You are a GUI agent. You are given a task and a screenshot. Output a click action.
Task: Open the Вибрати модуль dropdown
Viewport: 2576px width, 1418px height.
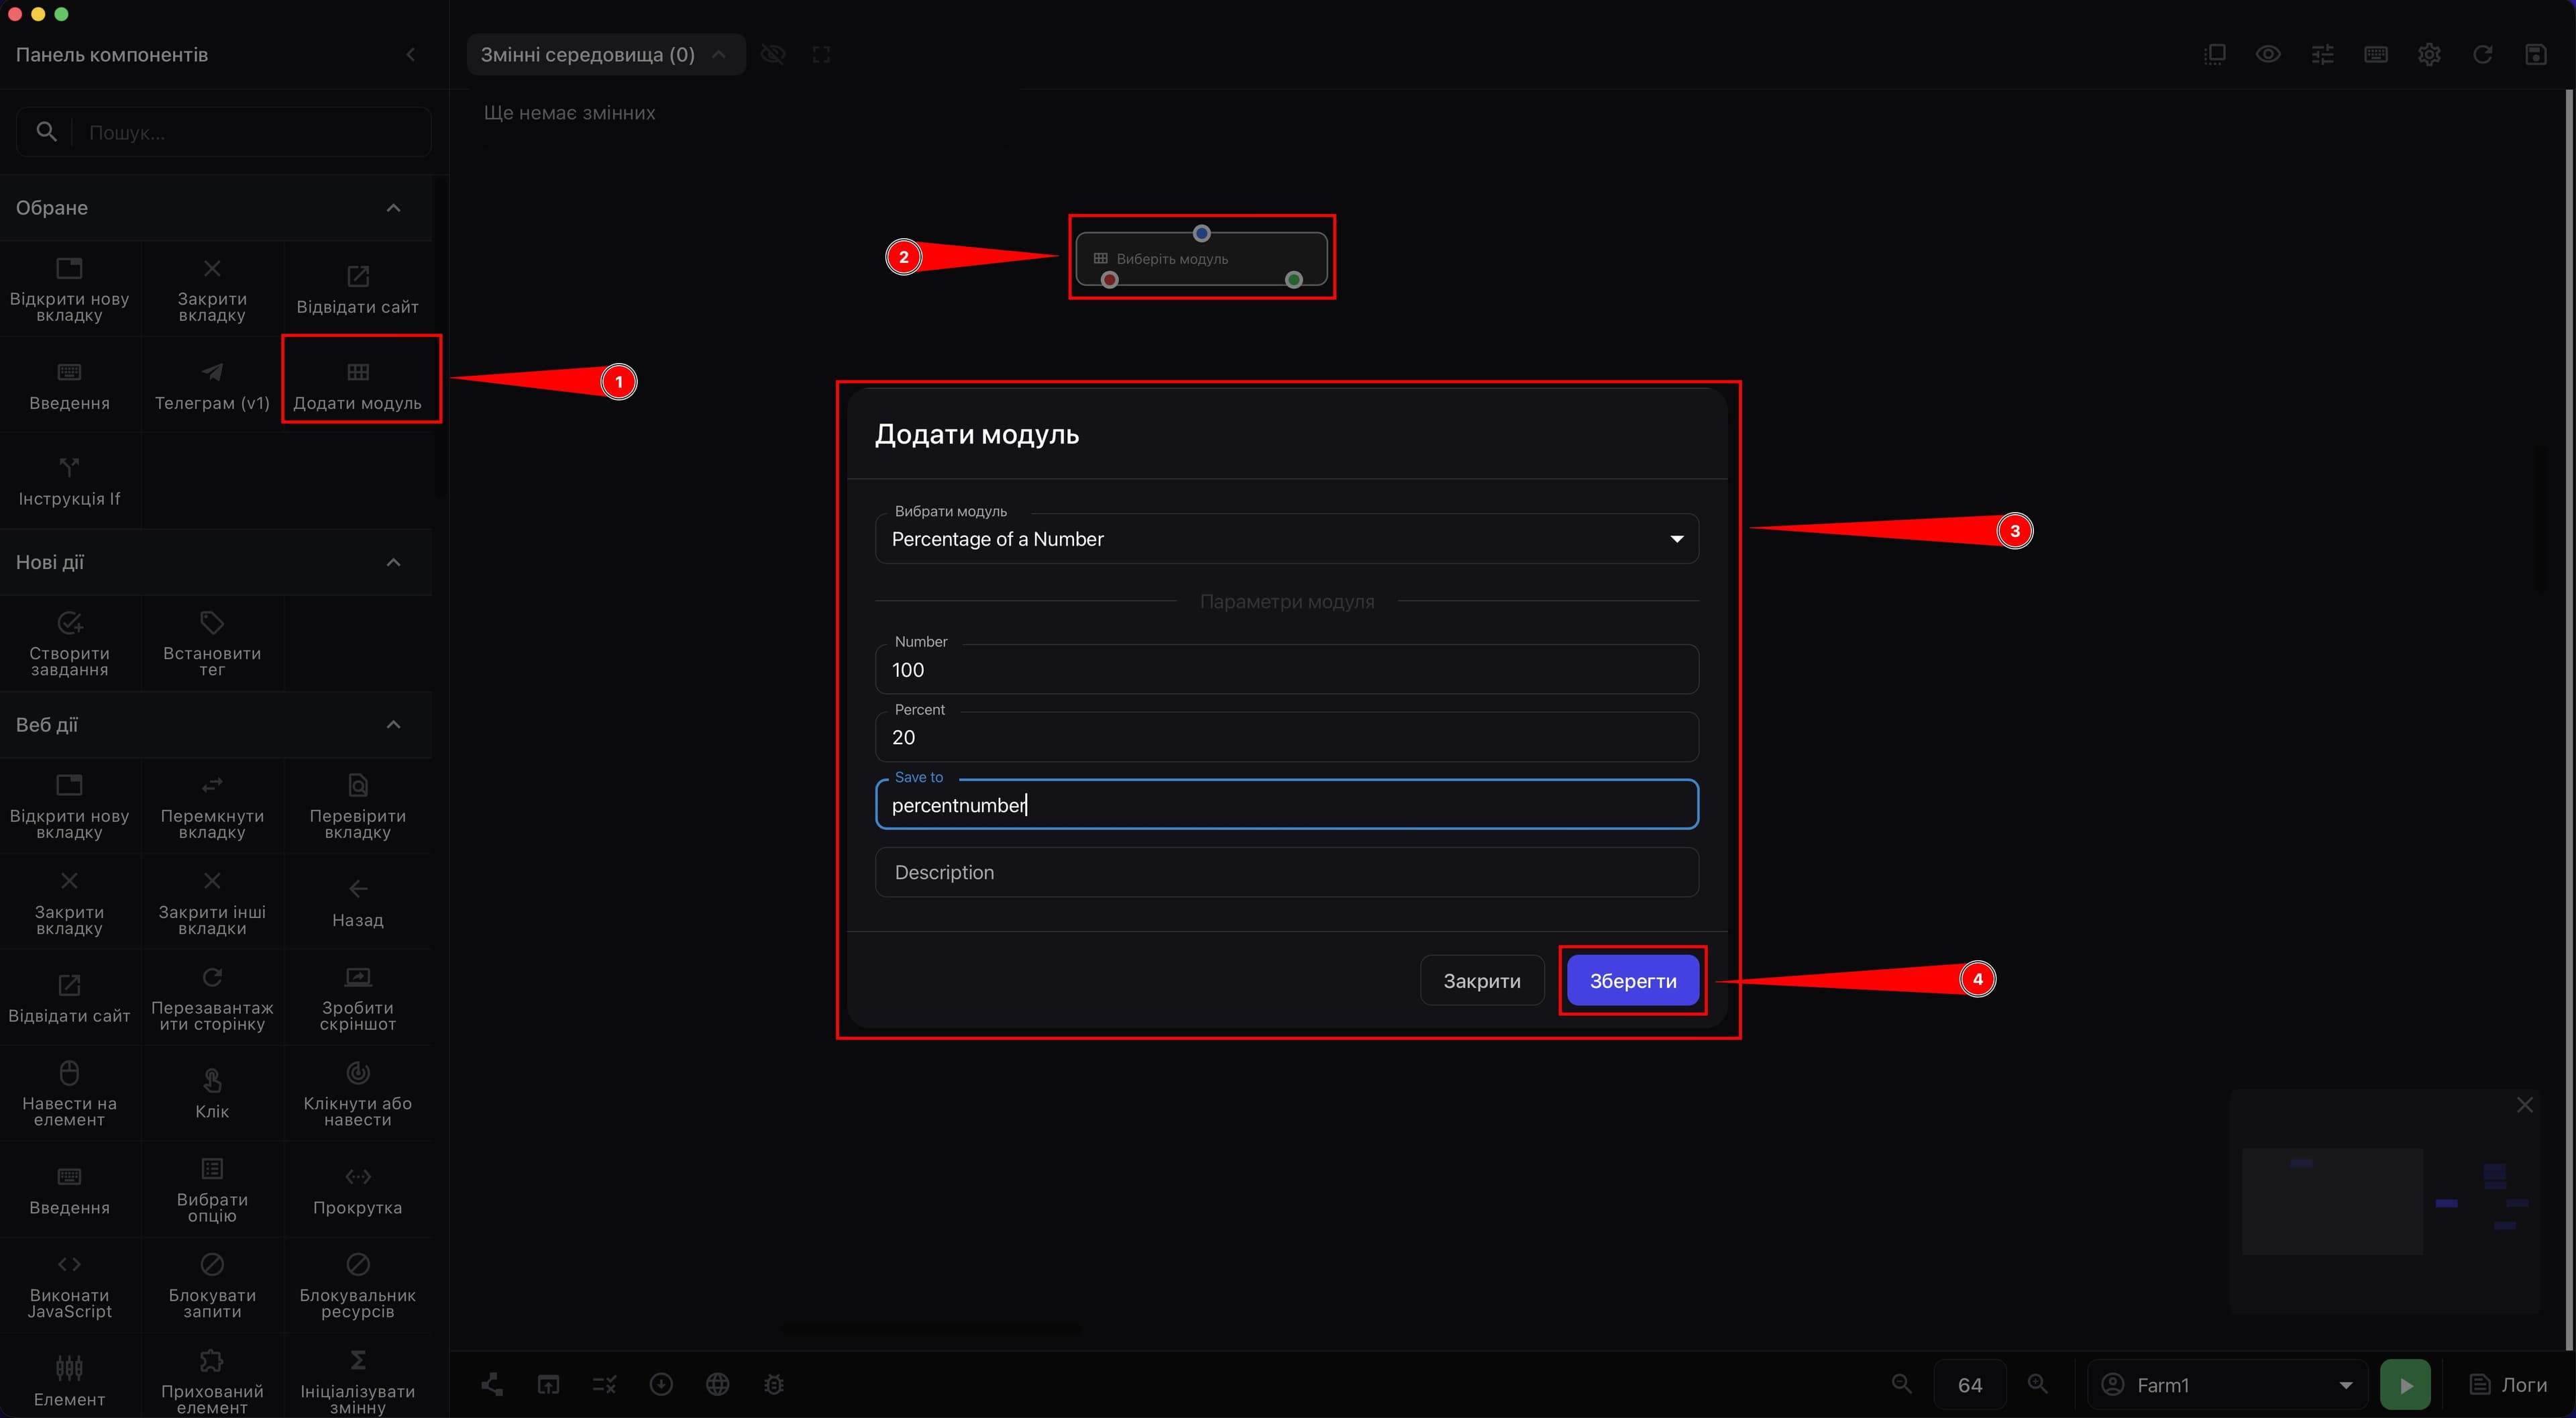(x=1286, y=538)
